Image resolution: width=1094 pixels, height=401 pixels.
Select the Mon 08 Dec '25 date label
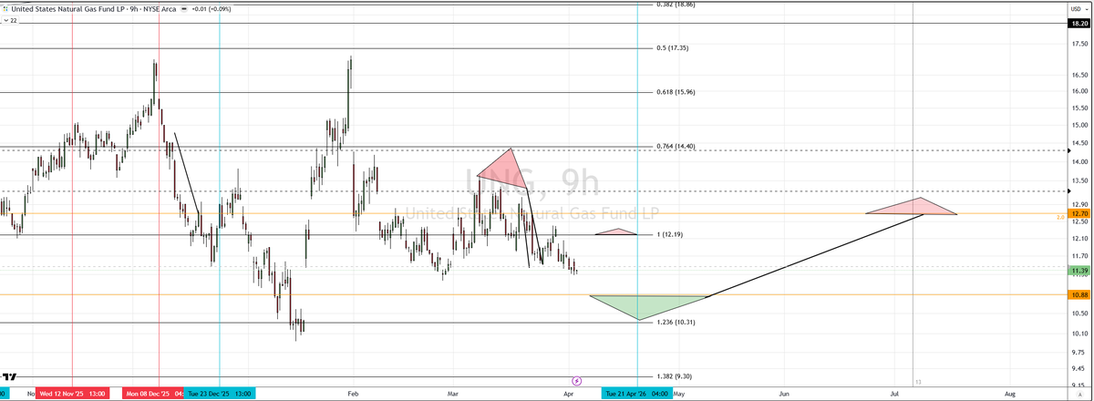point(155,393)
